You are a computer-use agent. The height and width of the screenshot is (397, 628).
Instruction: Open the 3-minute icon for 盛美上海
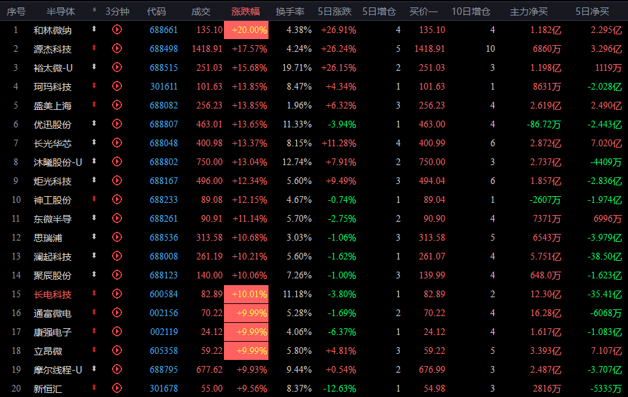click(117, 105)
